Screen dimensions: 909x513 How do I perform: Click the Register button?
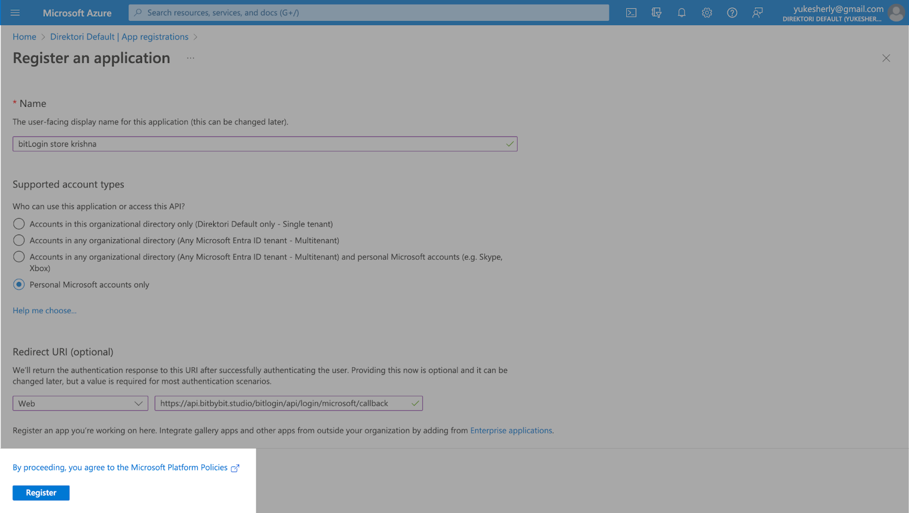(x=41, y=493)
